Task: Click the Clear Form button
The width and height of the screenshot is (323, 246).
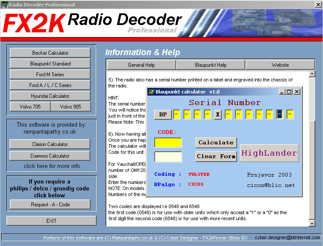Action: [x=216, y=156]
